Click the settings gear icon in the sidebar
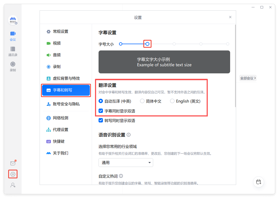 tap(13, 174)
